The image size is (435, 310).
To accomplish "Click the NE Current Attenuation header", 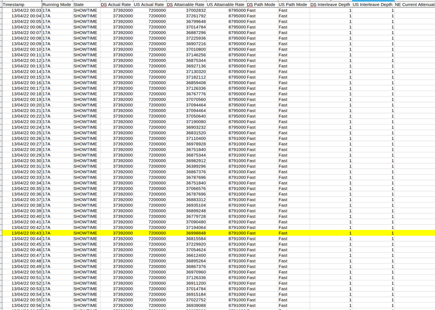I will click(x=415, y=4).
